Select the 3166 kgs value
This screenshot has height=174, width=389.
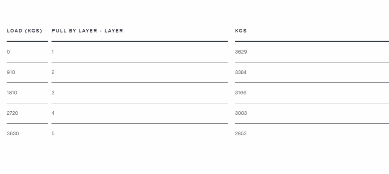(240, 93)
